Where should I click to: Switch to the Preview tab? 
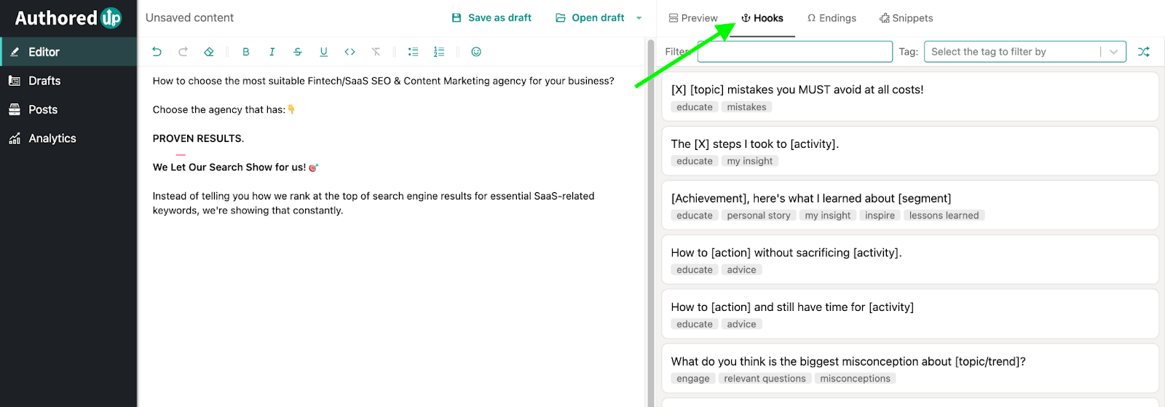pyautogui.click(x=693, y=18)
